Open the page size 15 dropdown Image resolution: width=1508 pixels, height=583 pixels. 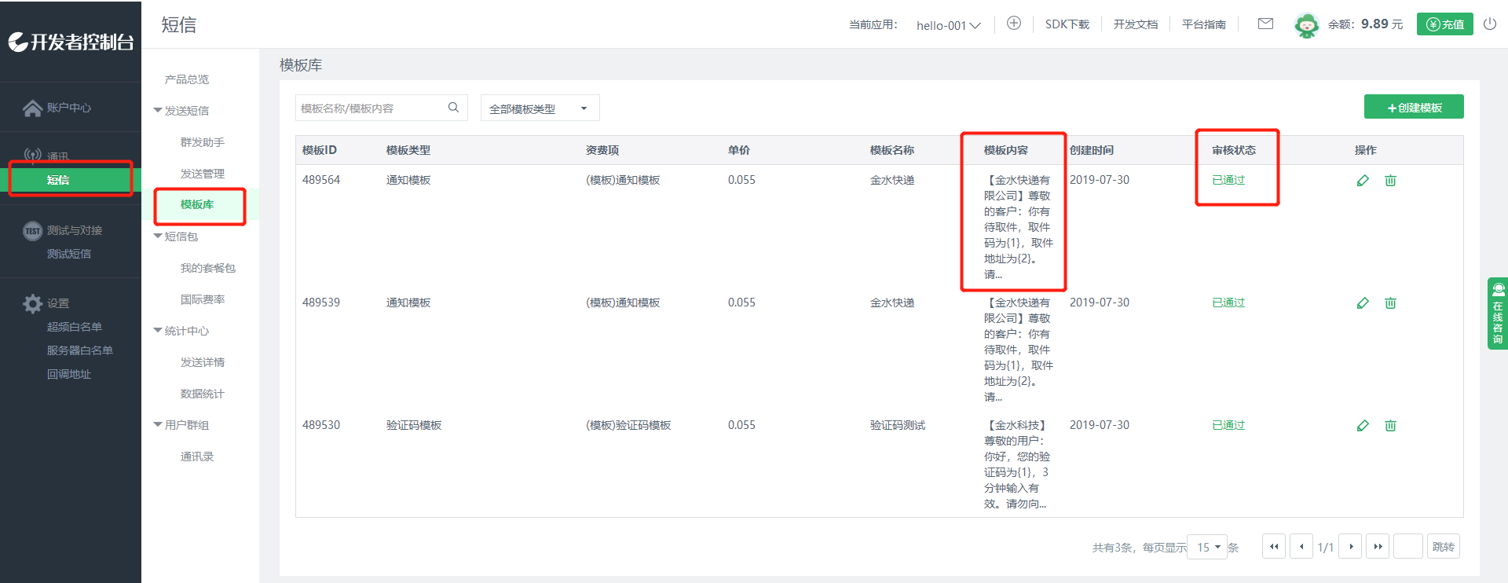pyautogui.click(x=1208, y=547)
